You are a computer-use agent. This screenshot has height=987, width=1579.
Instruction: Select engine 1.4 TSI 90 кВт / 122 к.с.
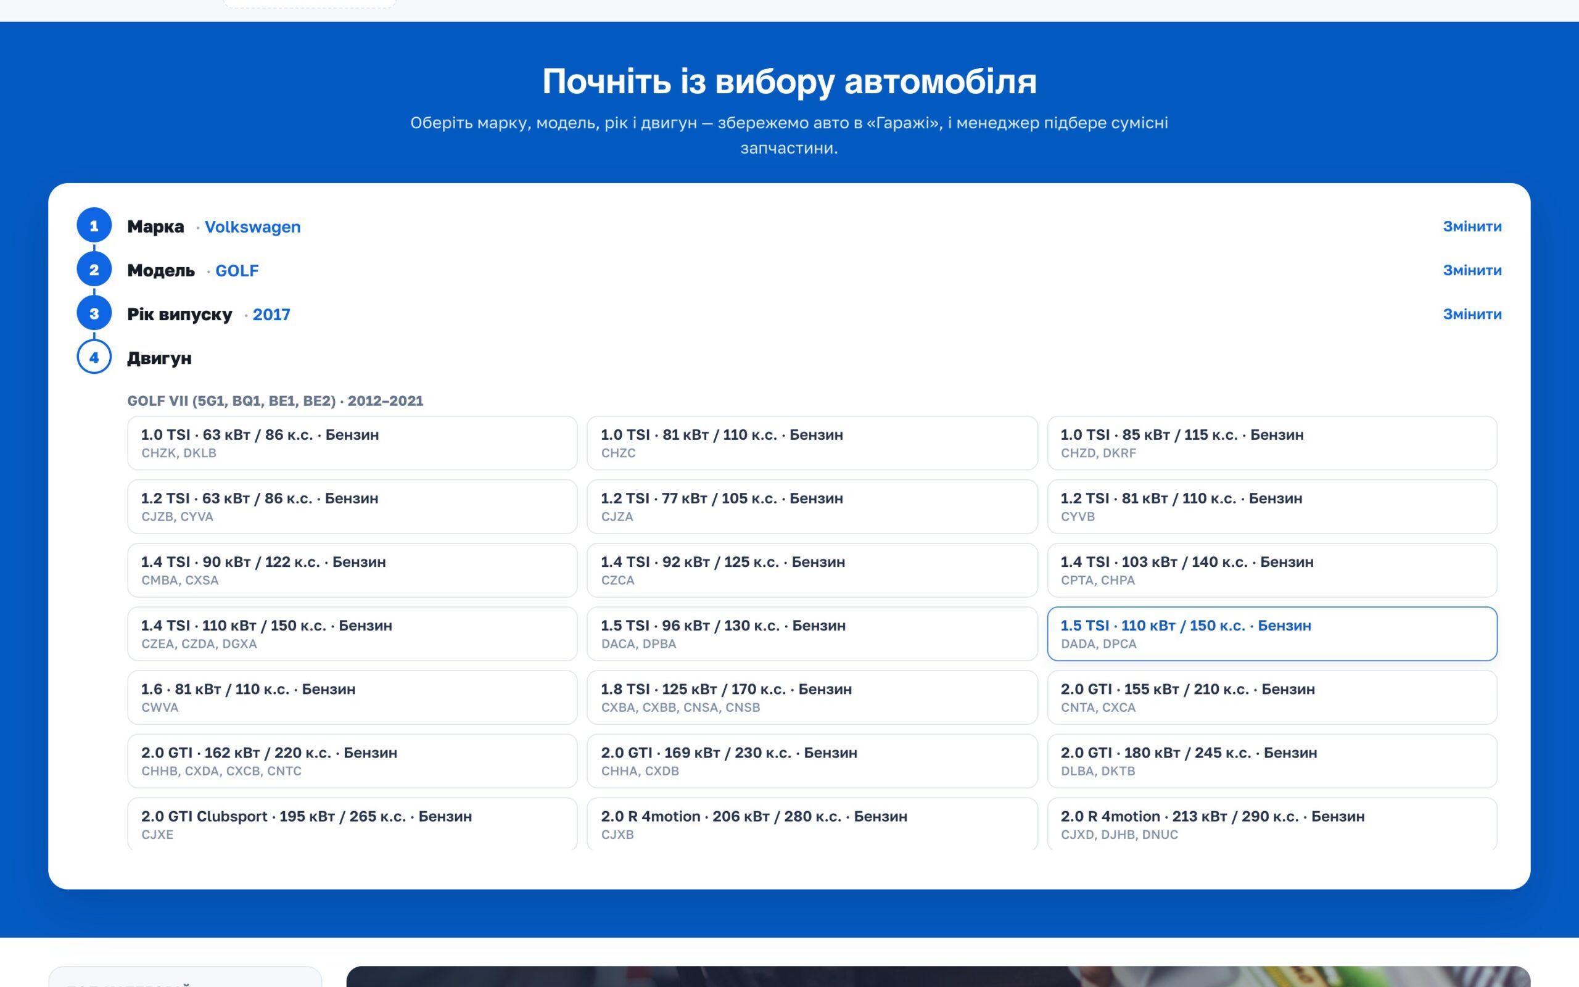tap(352, 571)
